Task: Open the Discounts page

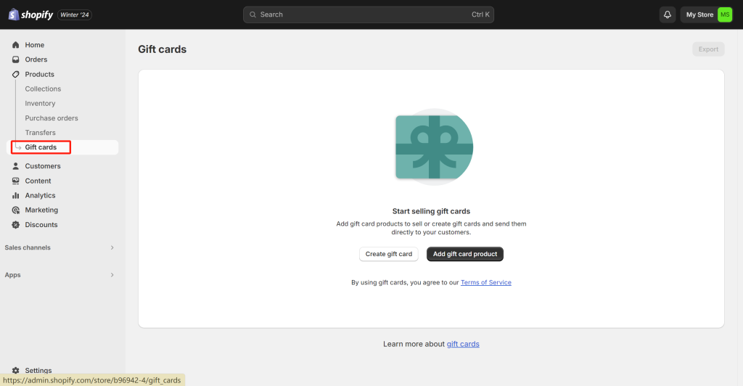Action: point(41,225)
